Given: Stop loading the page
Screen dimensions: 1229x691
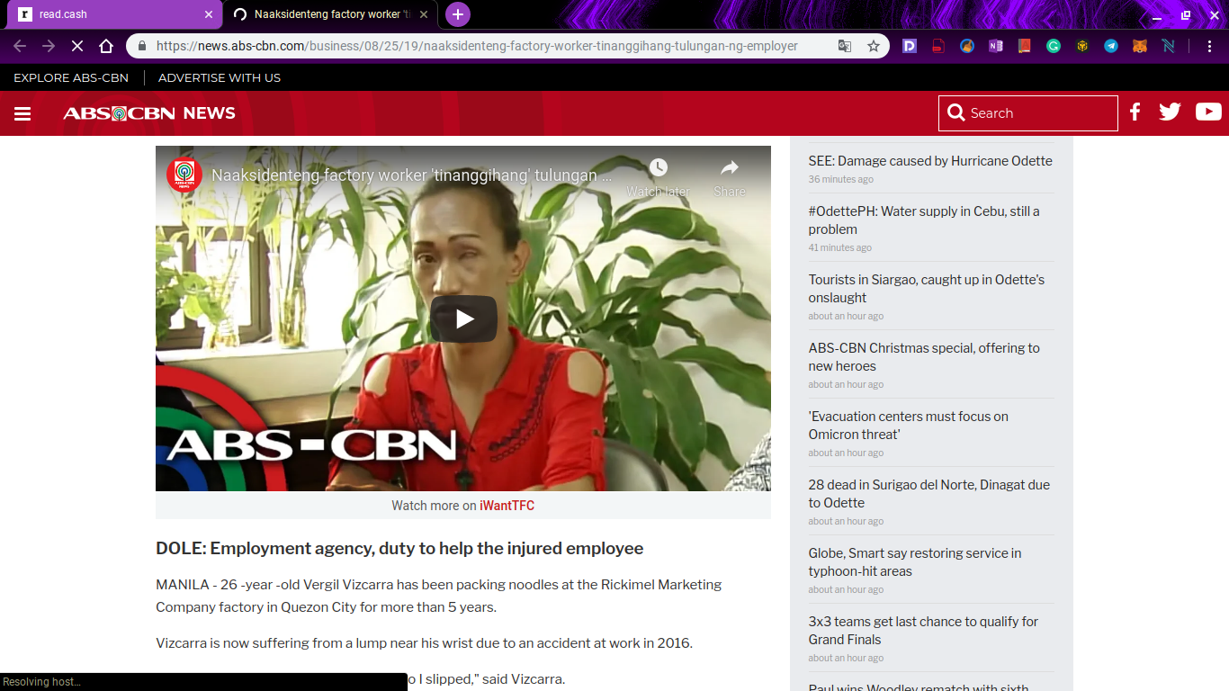Looking at the screenshot, I should [x=77, y=46].
